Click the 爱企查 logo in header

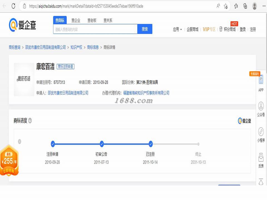[23, 25]
